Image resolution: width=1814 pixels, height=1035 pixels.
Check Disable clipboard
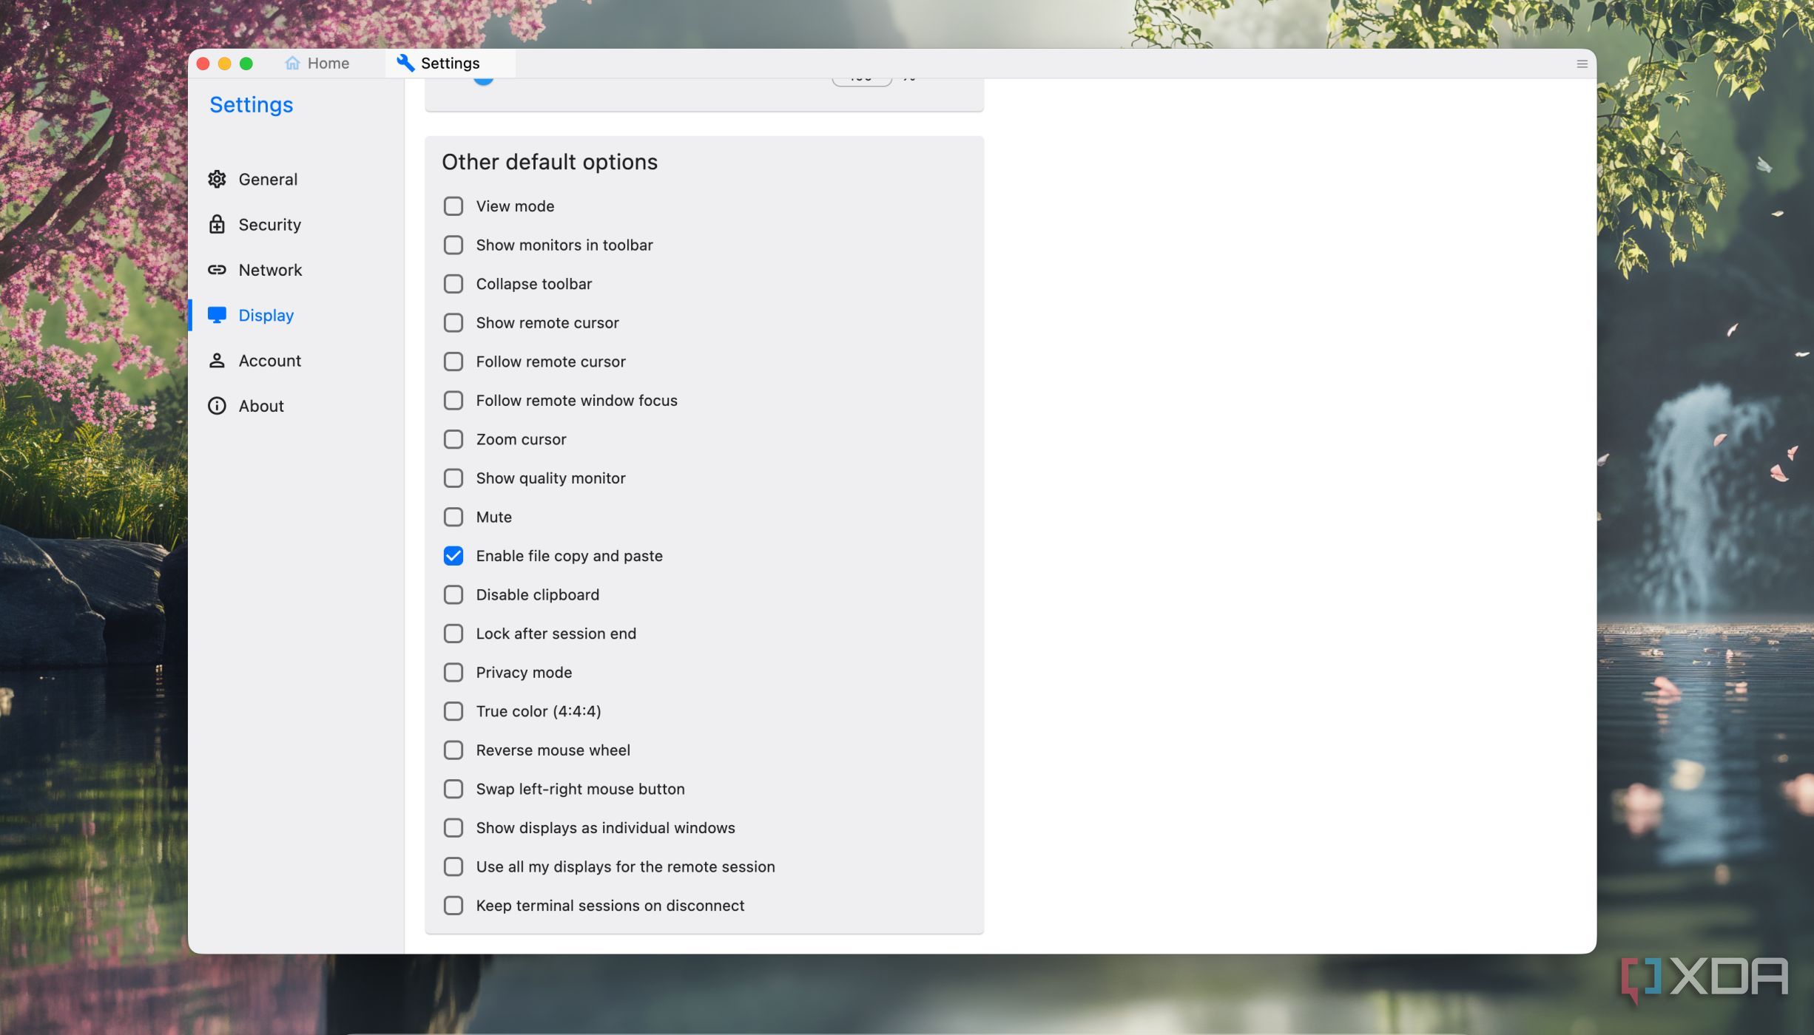tap(453, 594)
